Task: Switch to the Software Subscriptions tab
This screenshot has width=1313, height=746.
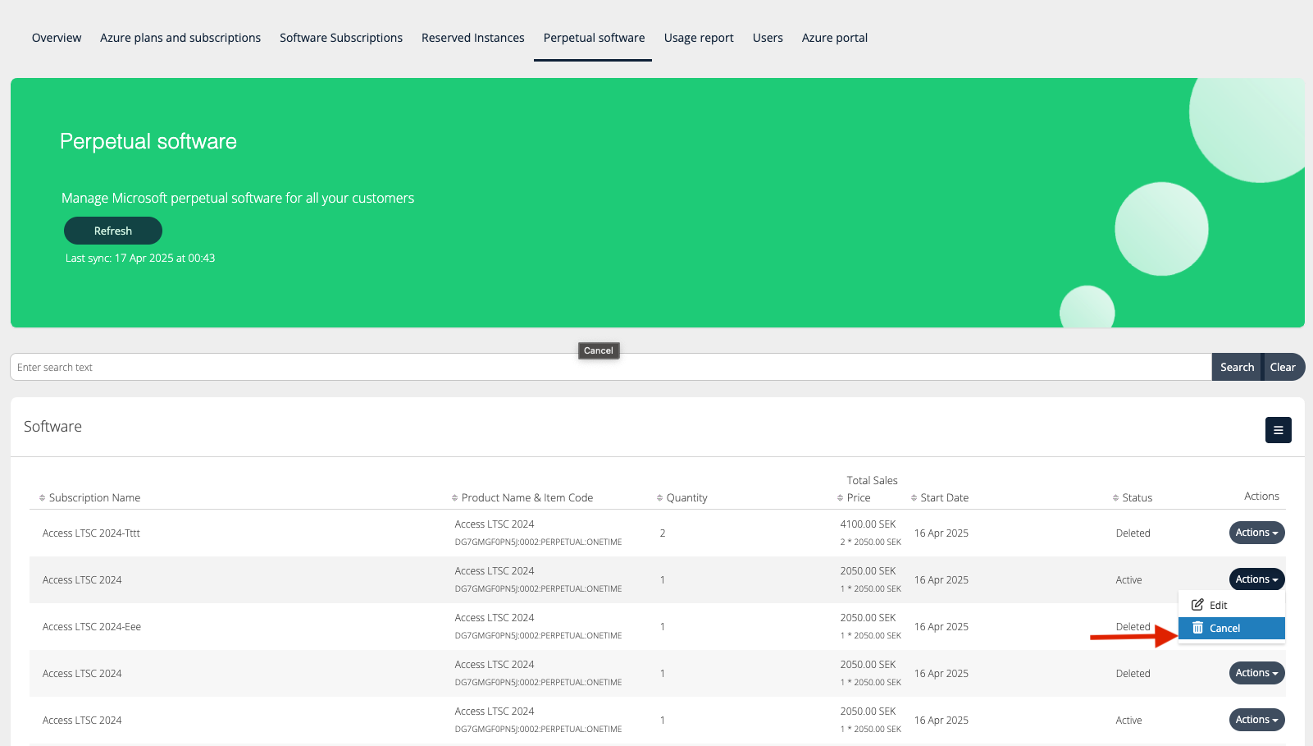Action: (x=341, y=38)
